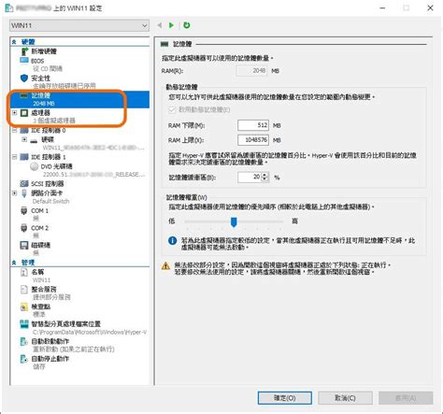Select the Memory (記憶體) chip icon in tree
443x414 pixels.
(24, 95)
